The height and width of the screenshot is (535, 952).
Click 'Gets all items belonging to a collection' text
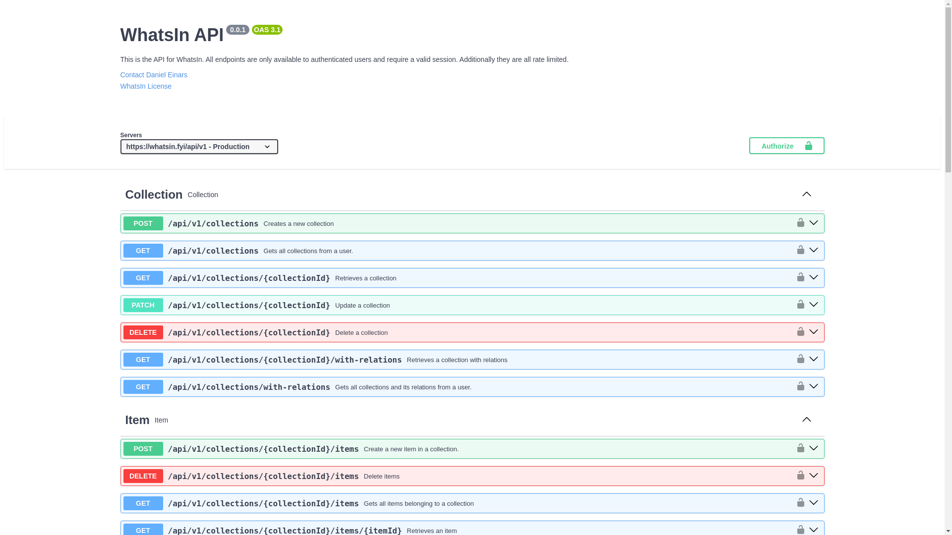click(418, 504)
